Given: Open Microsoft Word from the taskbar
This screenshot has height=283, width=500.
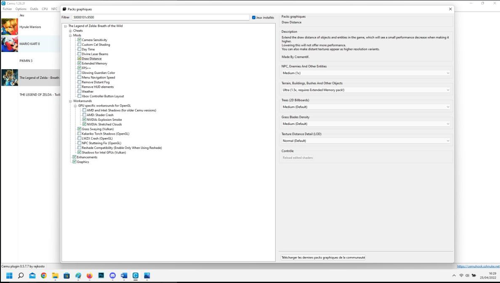Looking at the screenshot, I should [x=124, y=275].
